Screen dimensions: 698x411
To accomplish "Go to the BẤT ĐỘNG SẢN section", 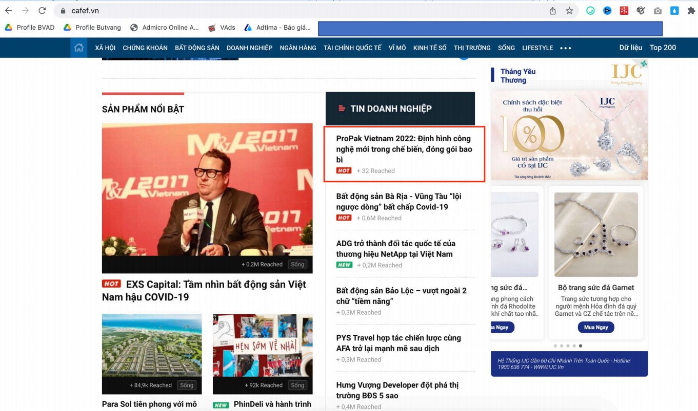I will (197, 48).
